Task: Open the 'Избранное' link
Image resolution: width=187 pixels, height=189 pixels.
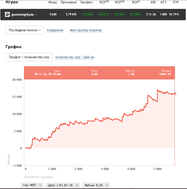Action: pos(55,30)
